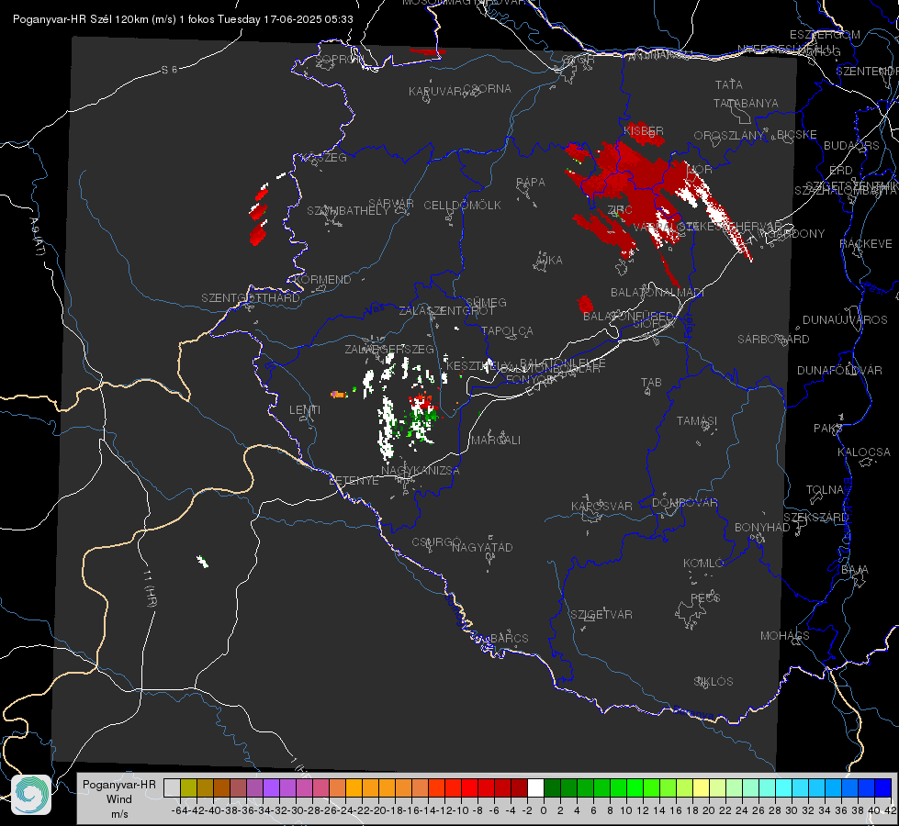Select the olive swatch between -64 and -42

[188, 788]
